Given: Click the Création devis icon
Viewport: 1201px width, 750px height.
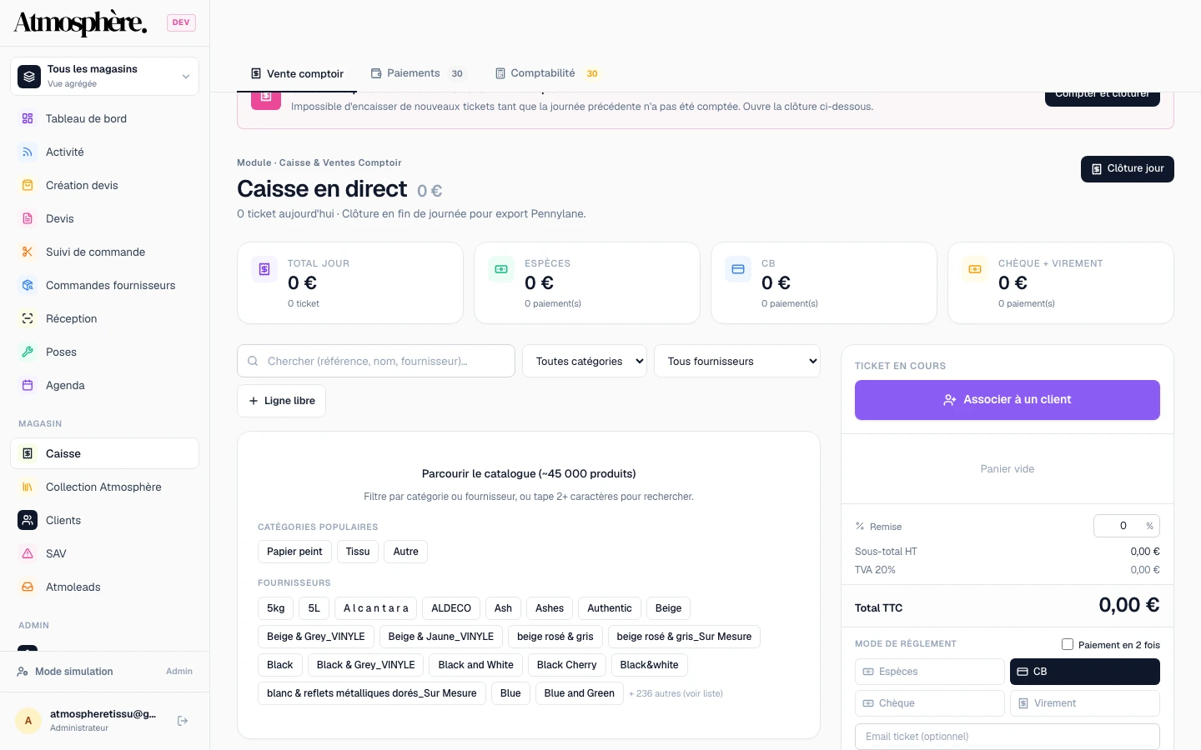Looking at the screenshot, I should [x=28, y=185].
